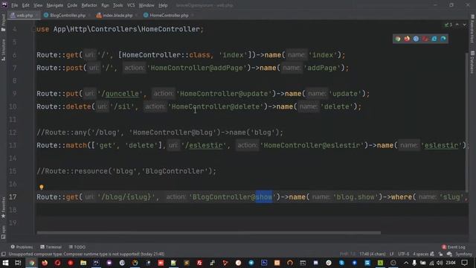Viewport: 476px width, 268px height.
Task: Open page in Internet Explorer icon
Action: [434, 39]
